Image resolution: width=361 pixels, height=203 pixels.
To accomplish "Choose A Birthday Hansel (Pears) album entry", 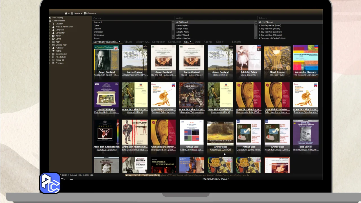I will pos(270,25).
